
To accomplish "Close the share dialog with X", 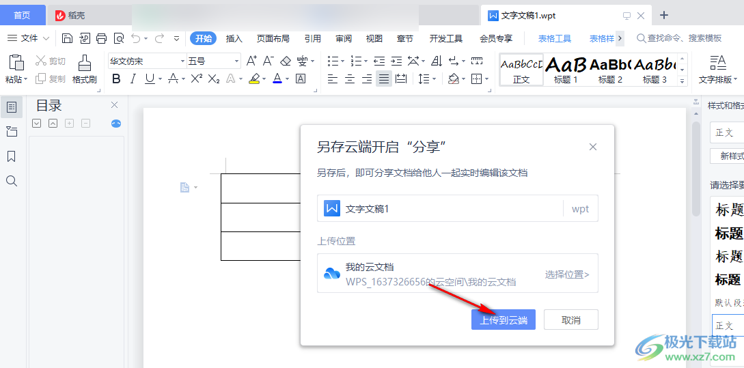I will pos(592,147).
